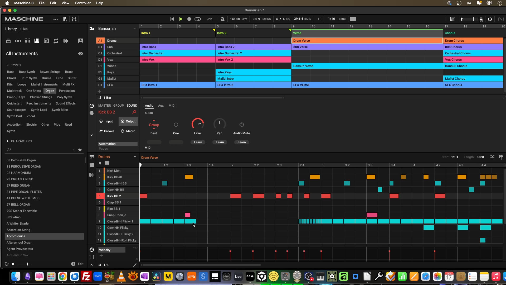Toggle the metronome icon
This screenshot has height=285, width=506.
(223, 19)
